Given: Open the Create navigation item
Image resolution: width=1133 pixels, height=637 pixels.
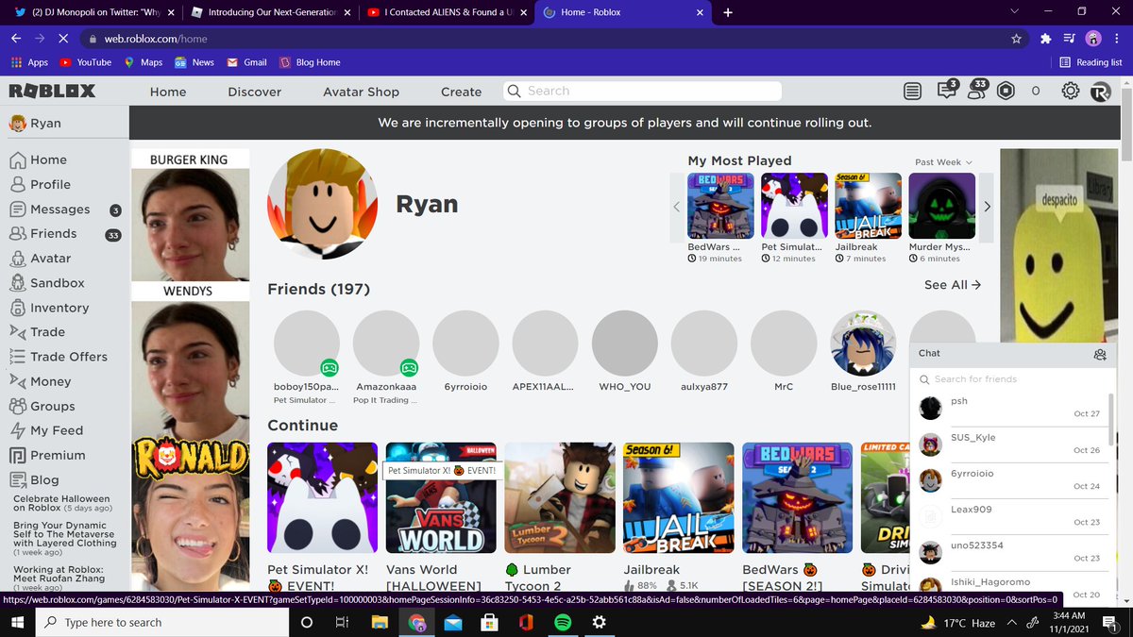Looking at the screenshot, I should tap(462, 92).
